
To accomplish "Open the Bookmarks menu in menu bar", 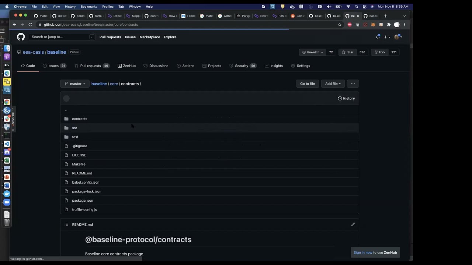I will coord(89,7).
